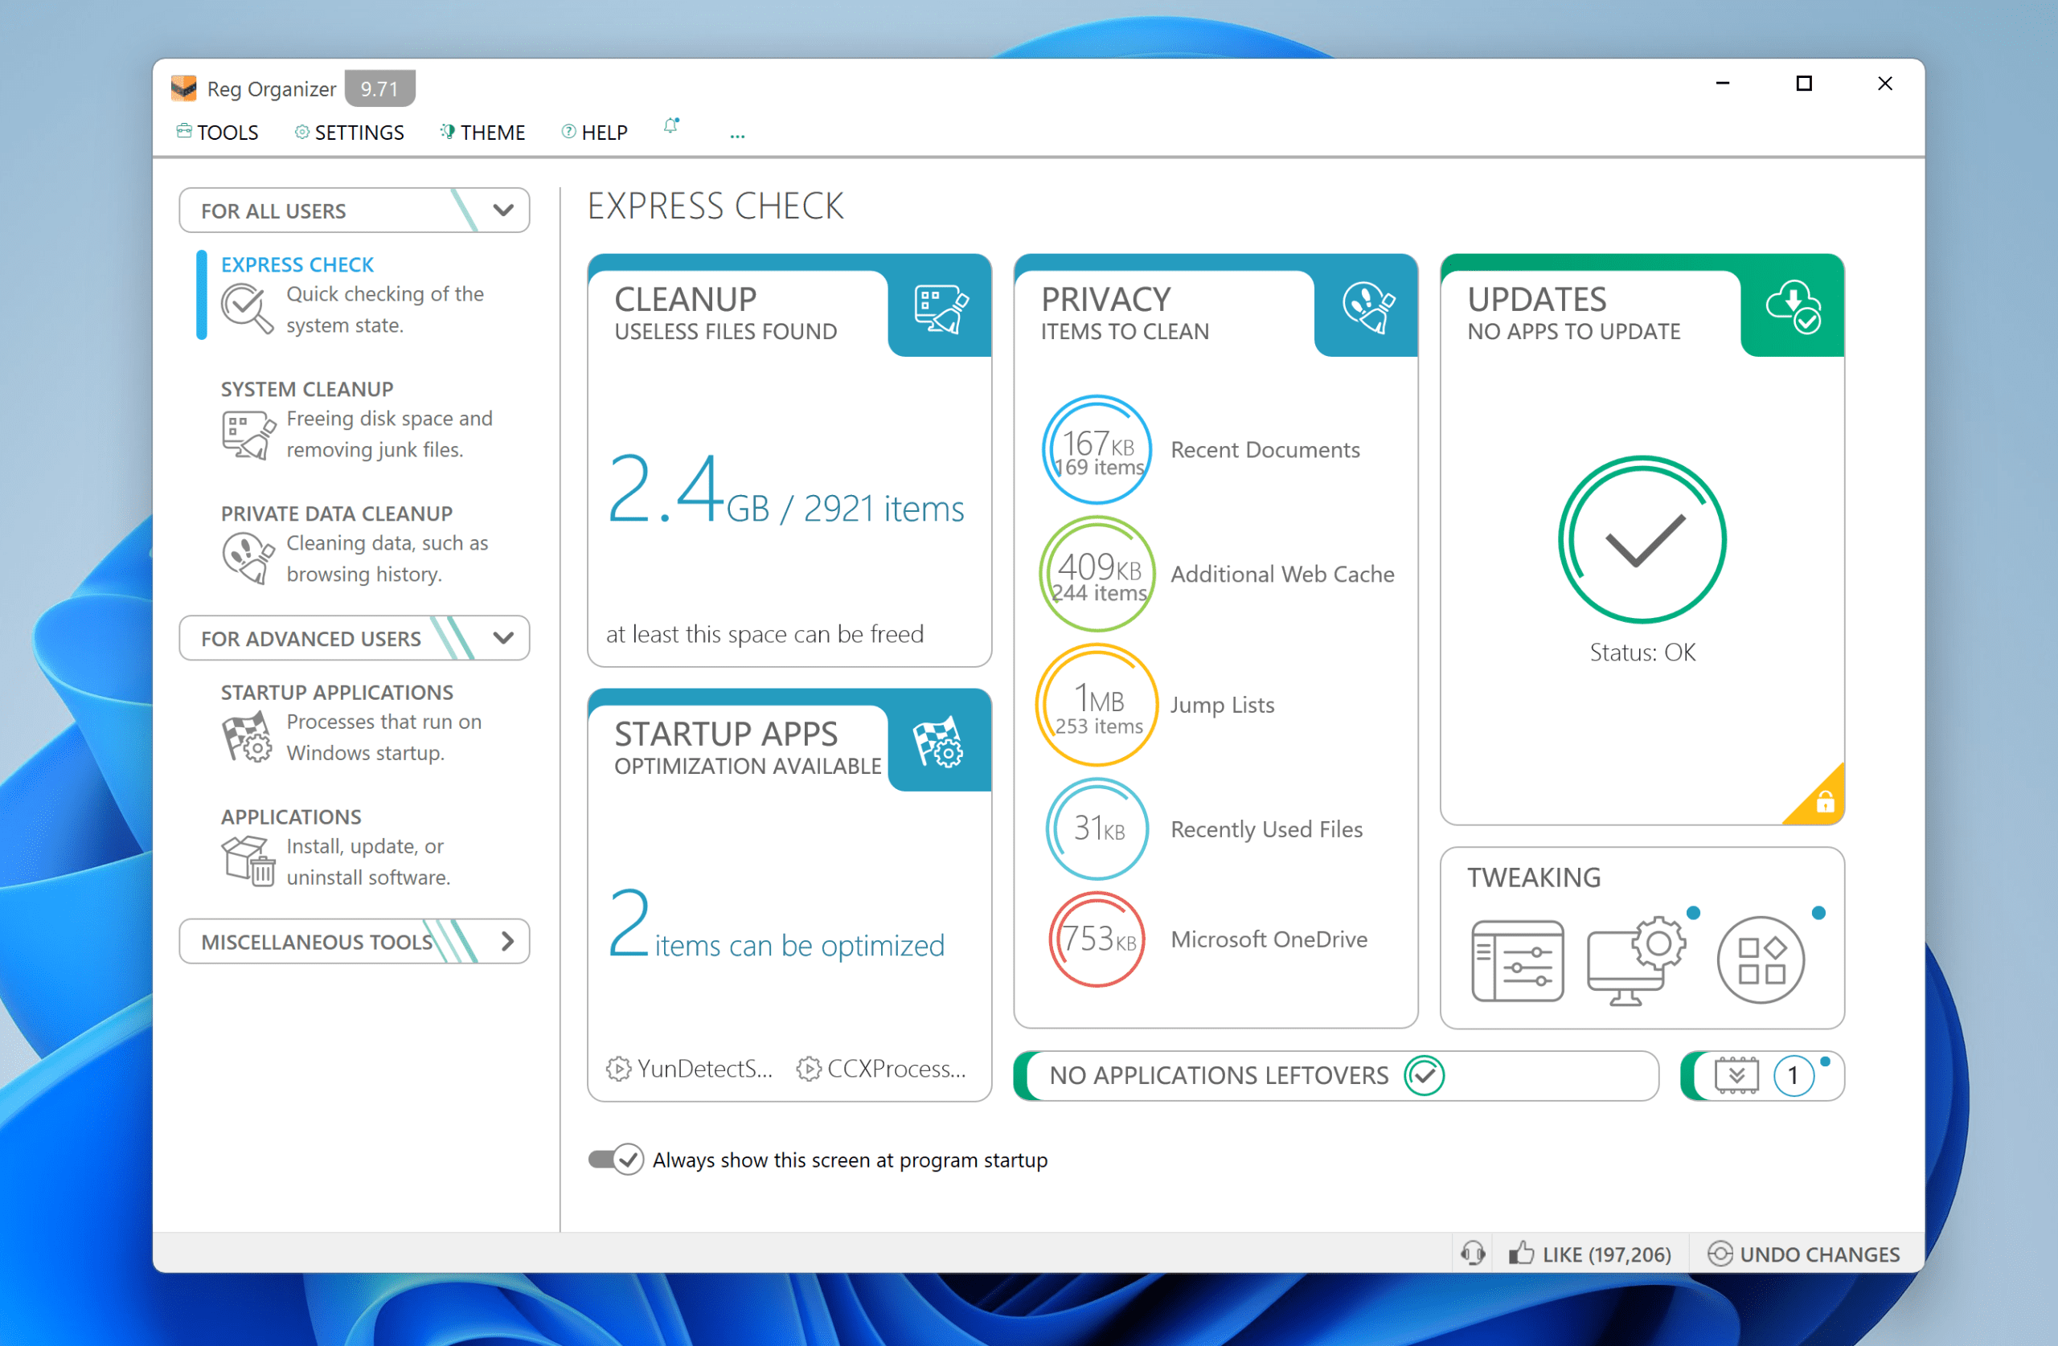Click the Express Check page heading

[x=715, y=207]
